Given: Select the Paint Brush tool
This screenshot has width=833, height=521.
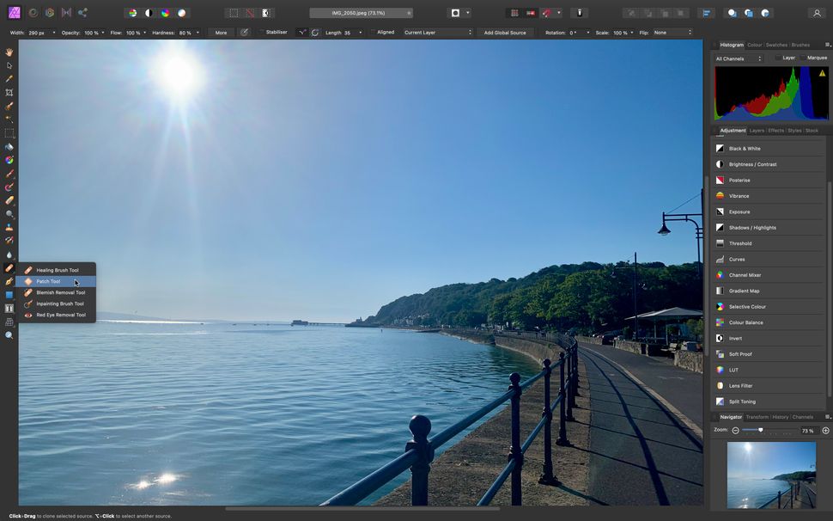Looking at the screenshot, I should point(9,172).
